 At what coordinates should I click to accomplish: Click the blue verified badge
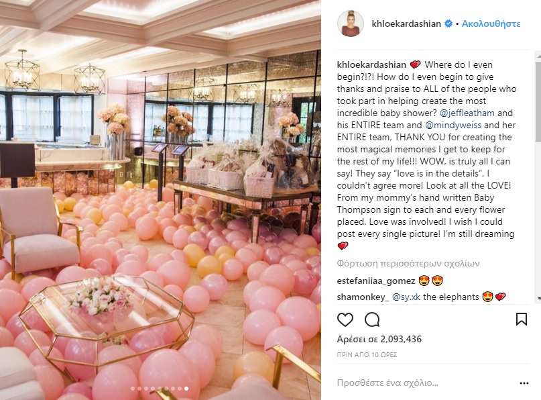[448, 23]
